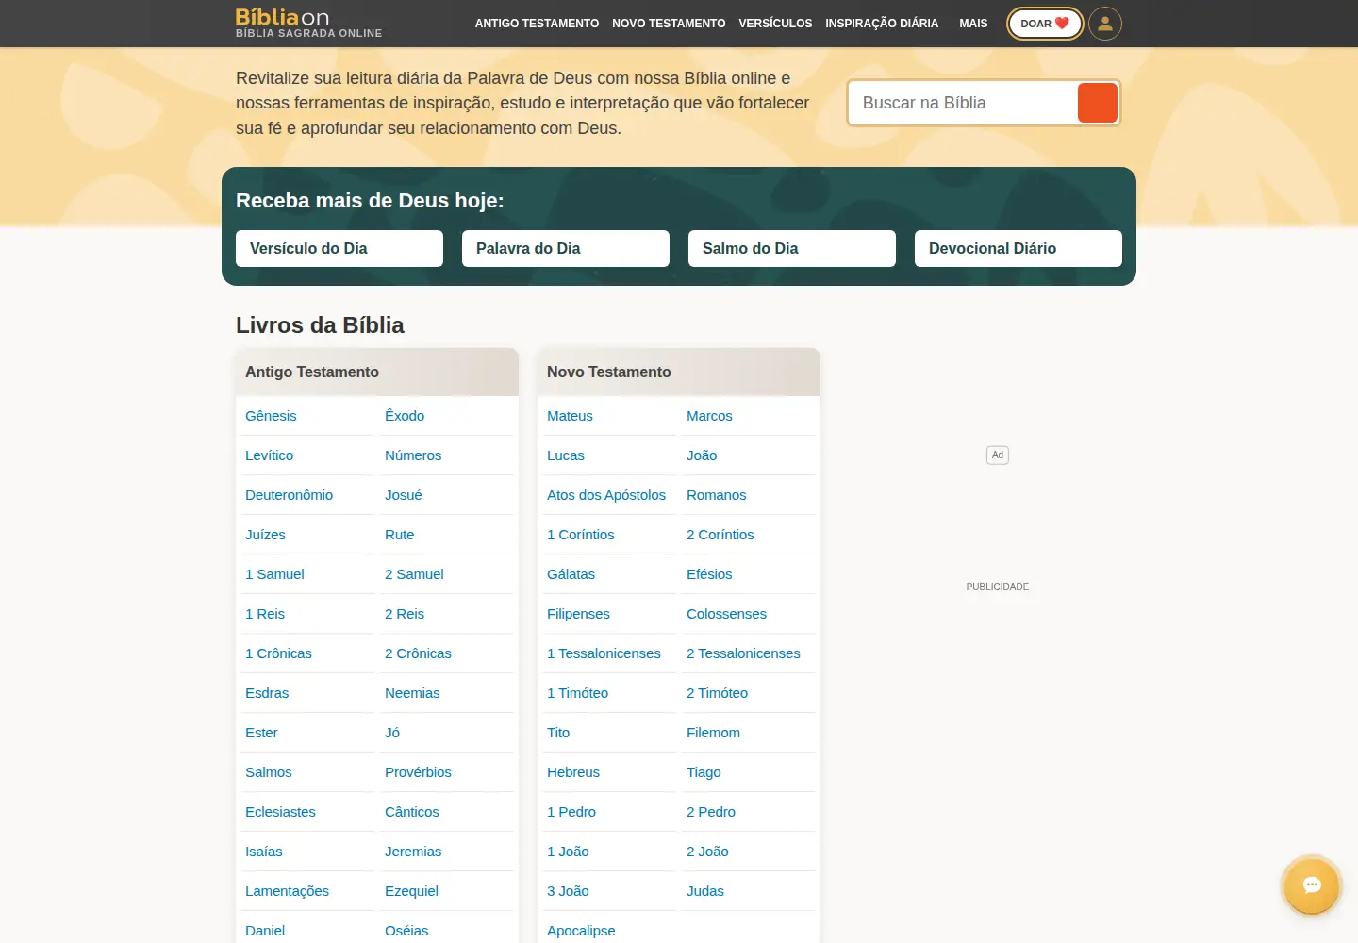Select the book of Tiago

(x=704, y=772)
